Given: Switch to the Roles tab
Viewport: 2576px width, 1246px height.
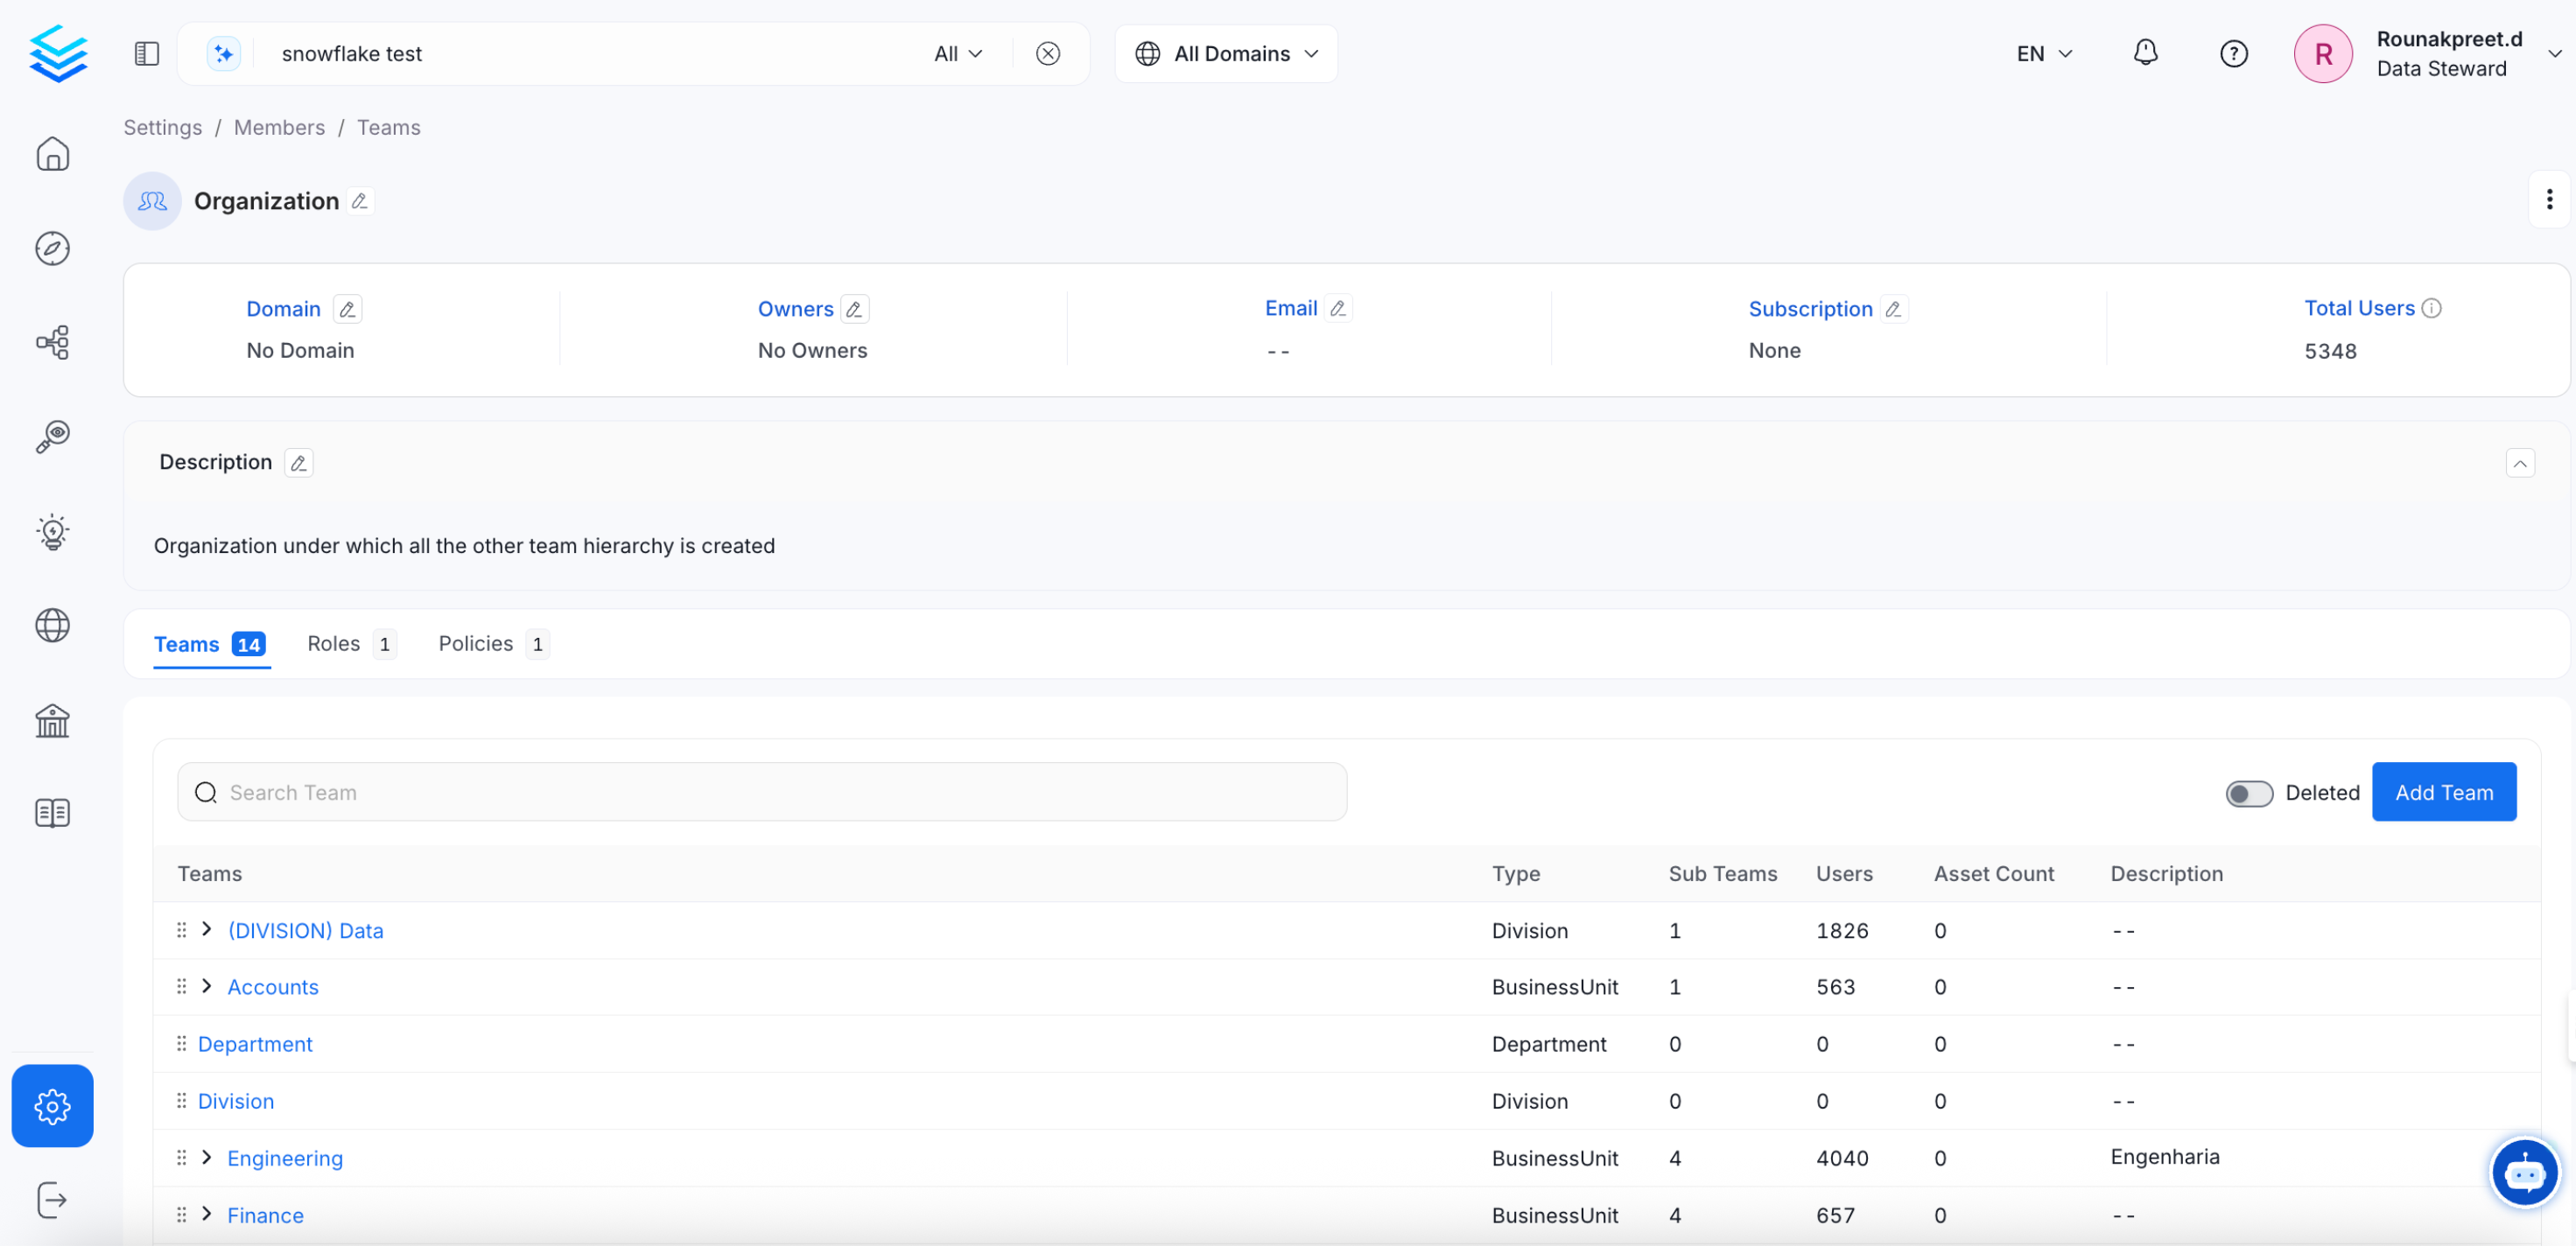Looking at the screenshot, I should point(350,644).
